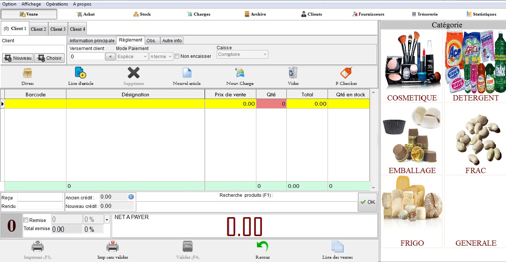Click the Nouvel article document icon

pyautogui.click(x=187, y=73)
